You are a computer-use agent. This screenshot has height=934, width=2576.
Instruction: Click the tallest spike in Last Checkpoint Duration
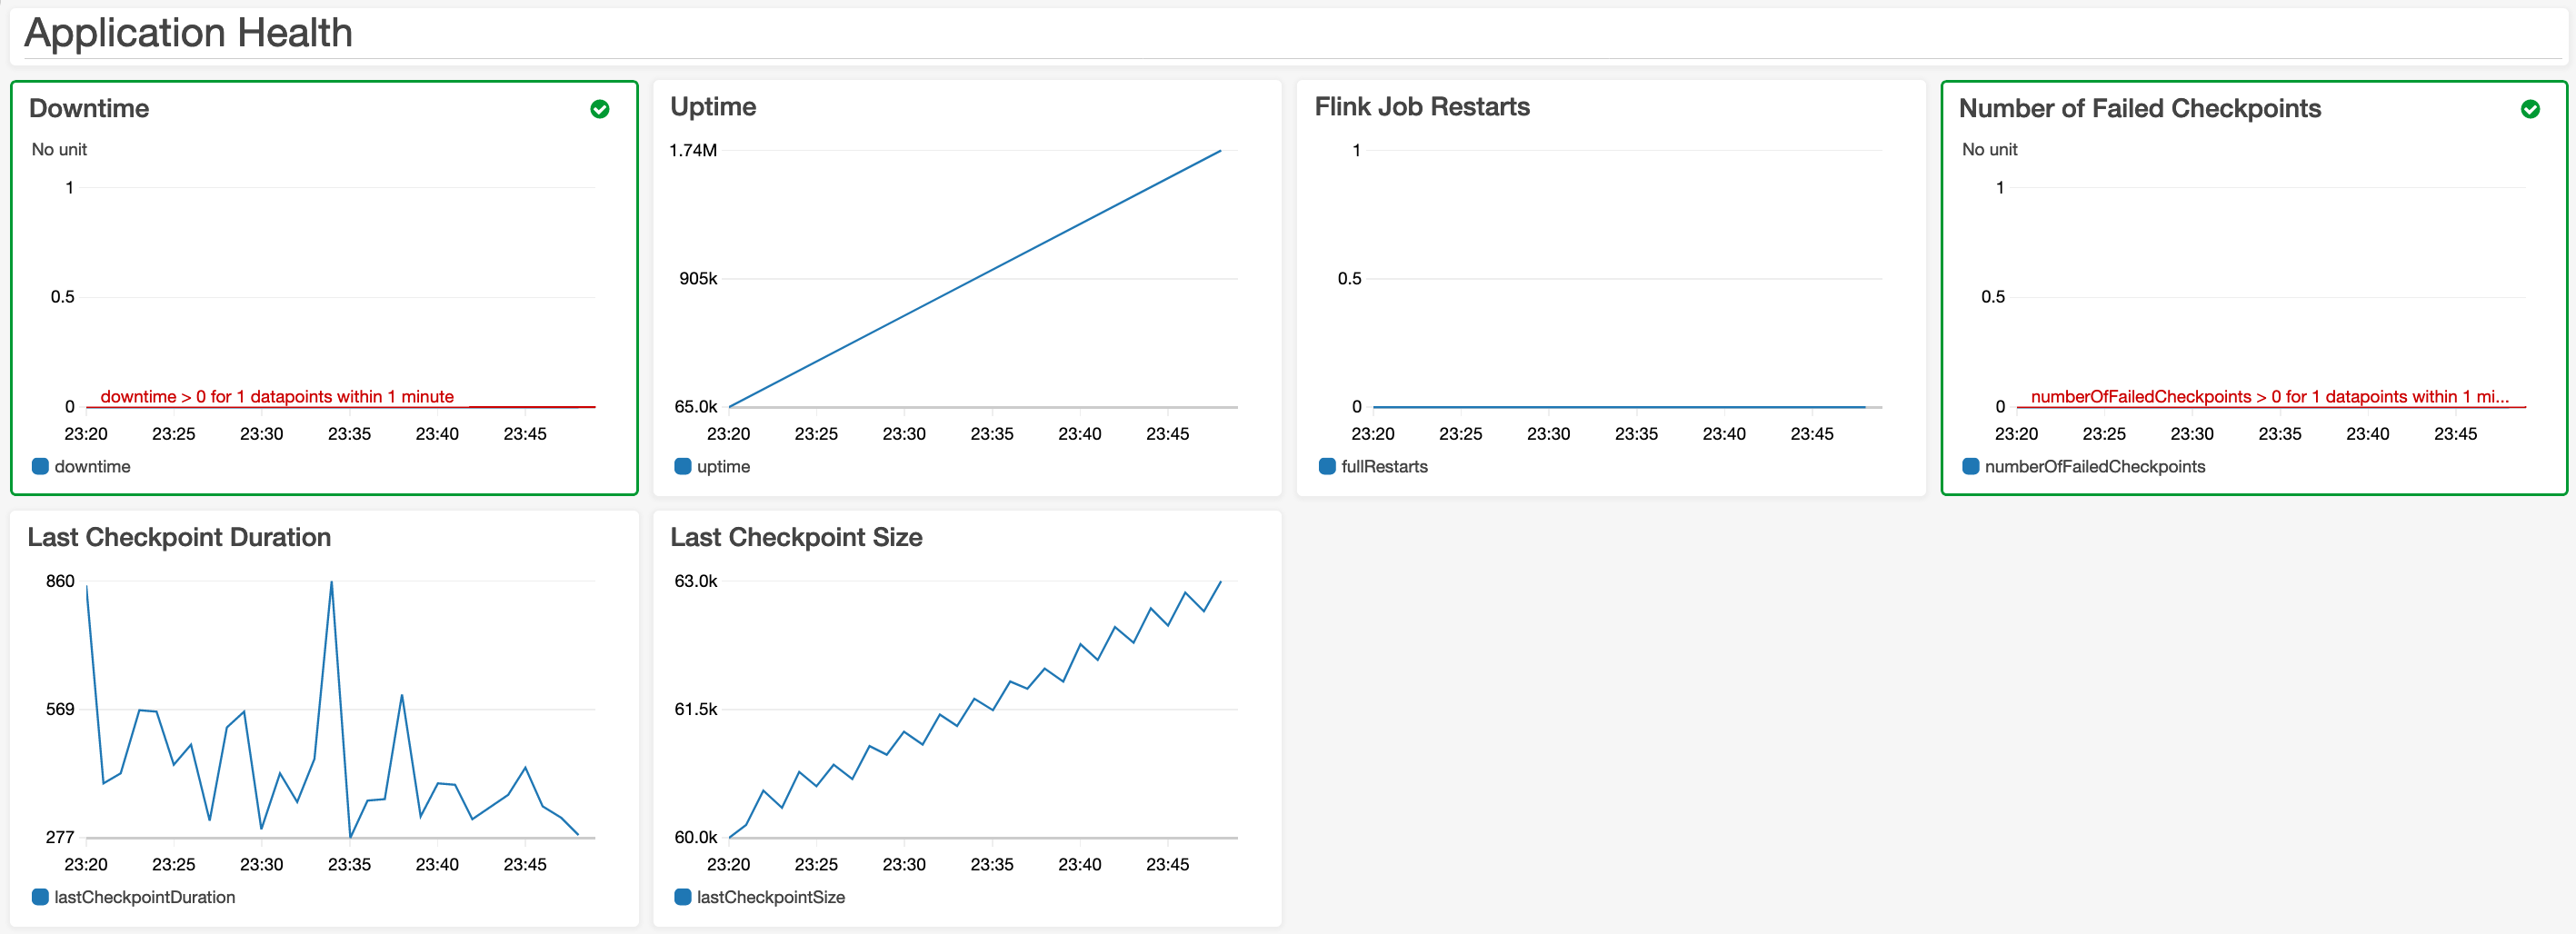tap(331, 583)
